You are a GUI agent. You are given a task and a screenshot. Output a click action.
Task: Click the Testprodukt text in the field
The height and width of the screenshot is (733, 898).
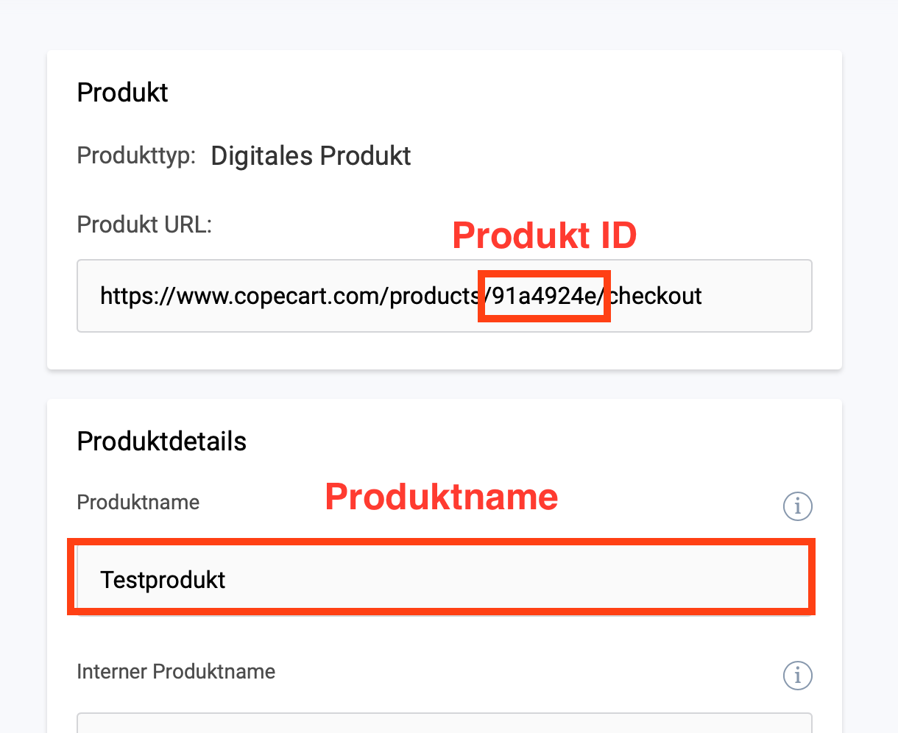(163, 580)
